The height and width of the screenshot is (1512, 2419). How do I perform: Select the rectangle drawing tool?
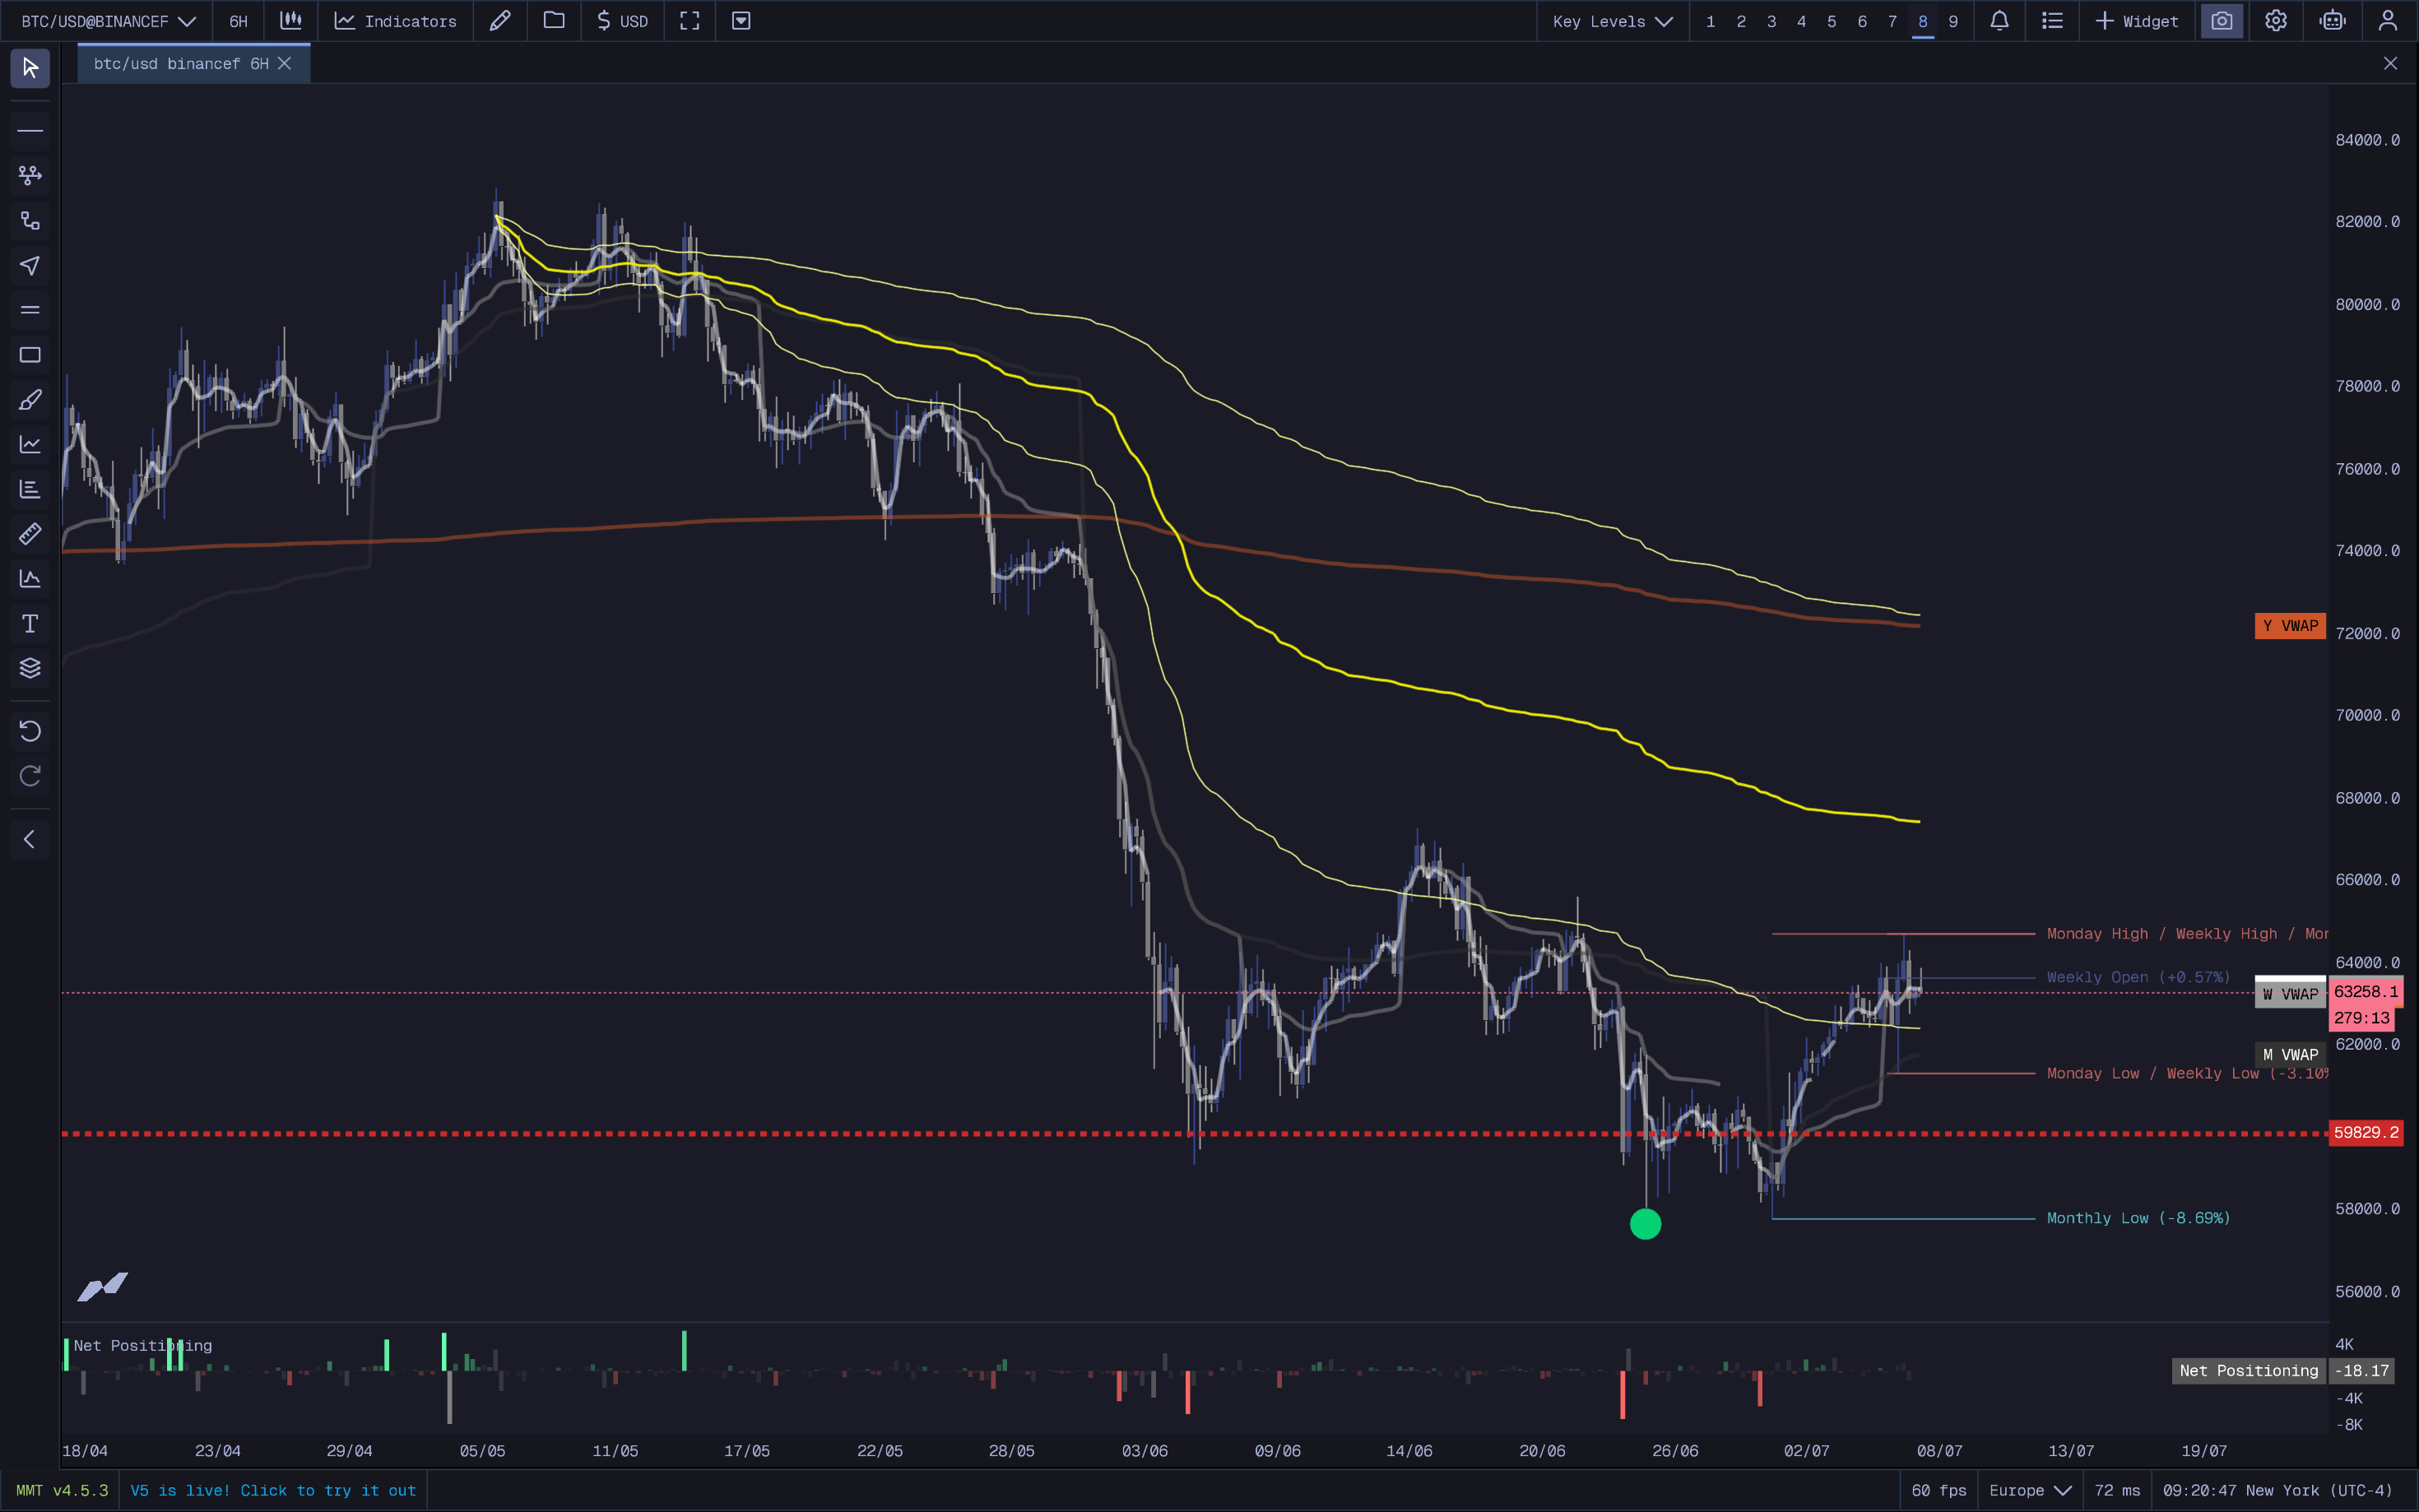30,355
